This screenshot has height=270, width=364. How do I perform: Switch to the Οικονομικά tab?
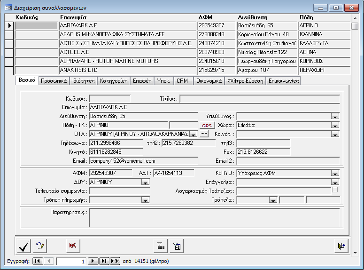point(208,81)
